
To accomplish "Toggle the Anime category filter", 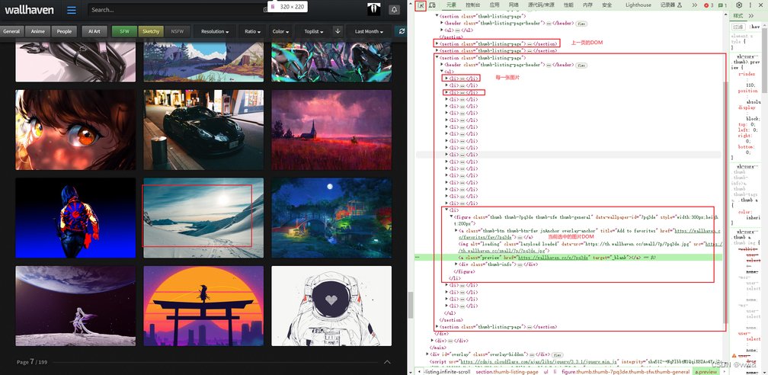I will point(38,31).
